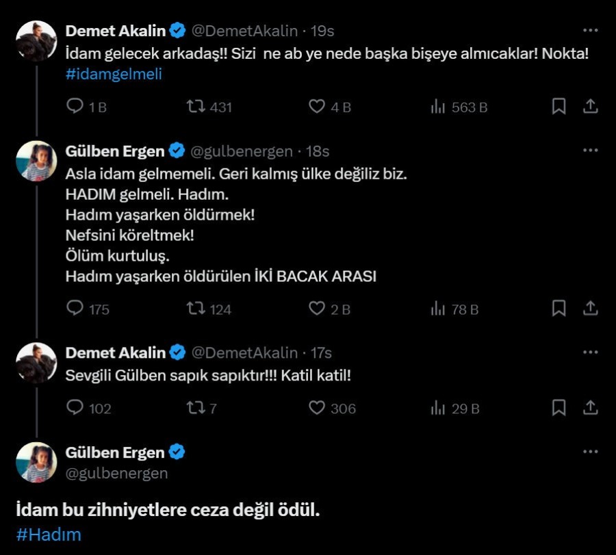The width and height of the screenshot is (616, 555).
Task: Bookmark Demet Akalin's first tweet
Action: click(x=559, y=107)
